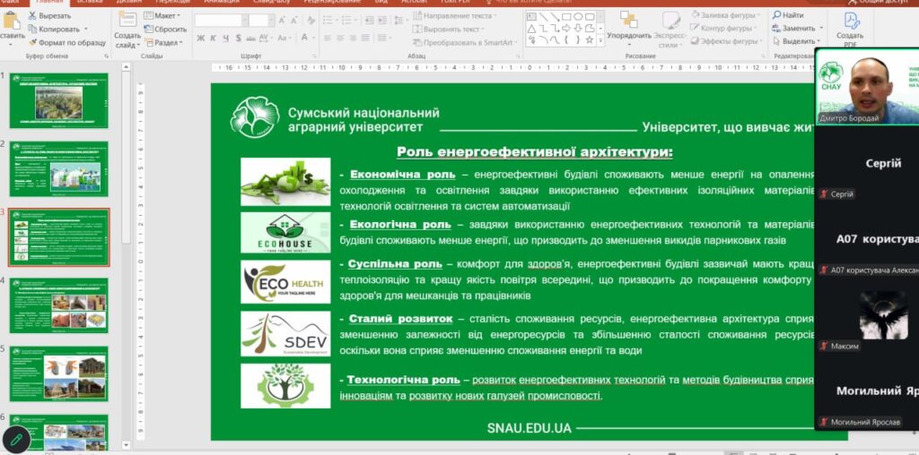Click the Arrange (Упорядочить) icon
The width and height of the screenshot is (919, 455).
(628, 20)
